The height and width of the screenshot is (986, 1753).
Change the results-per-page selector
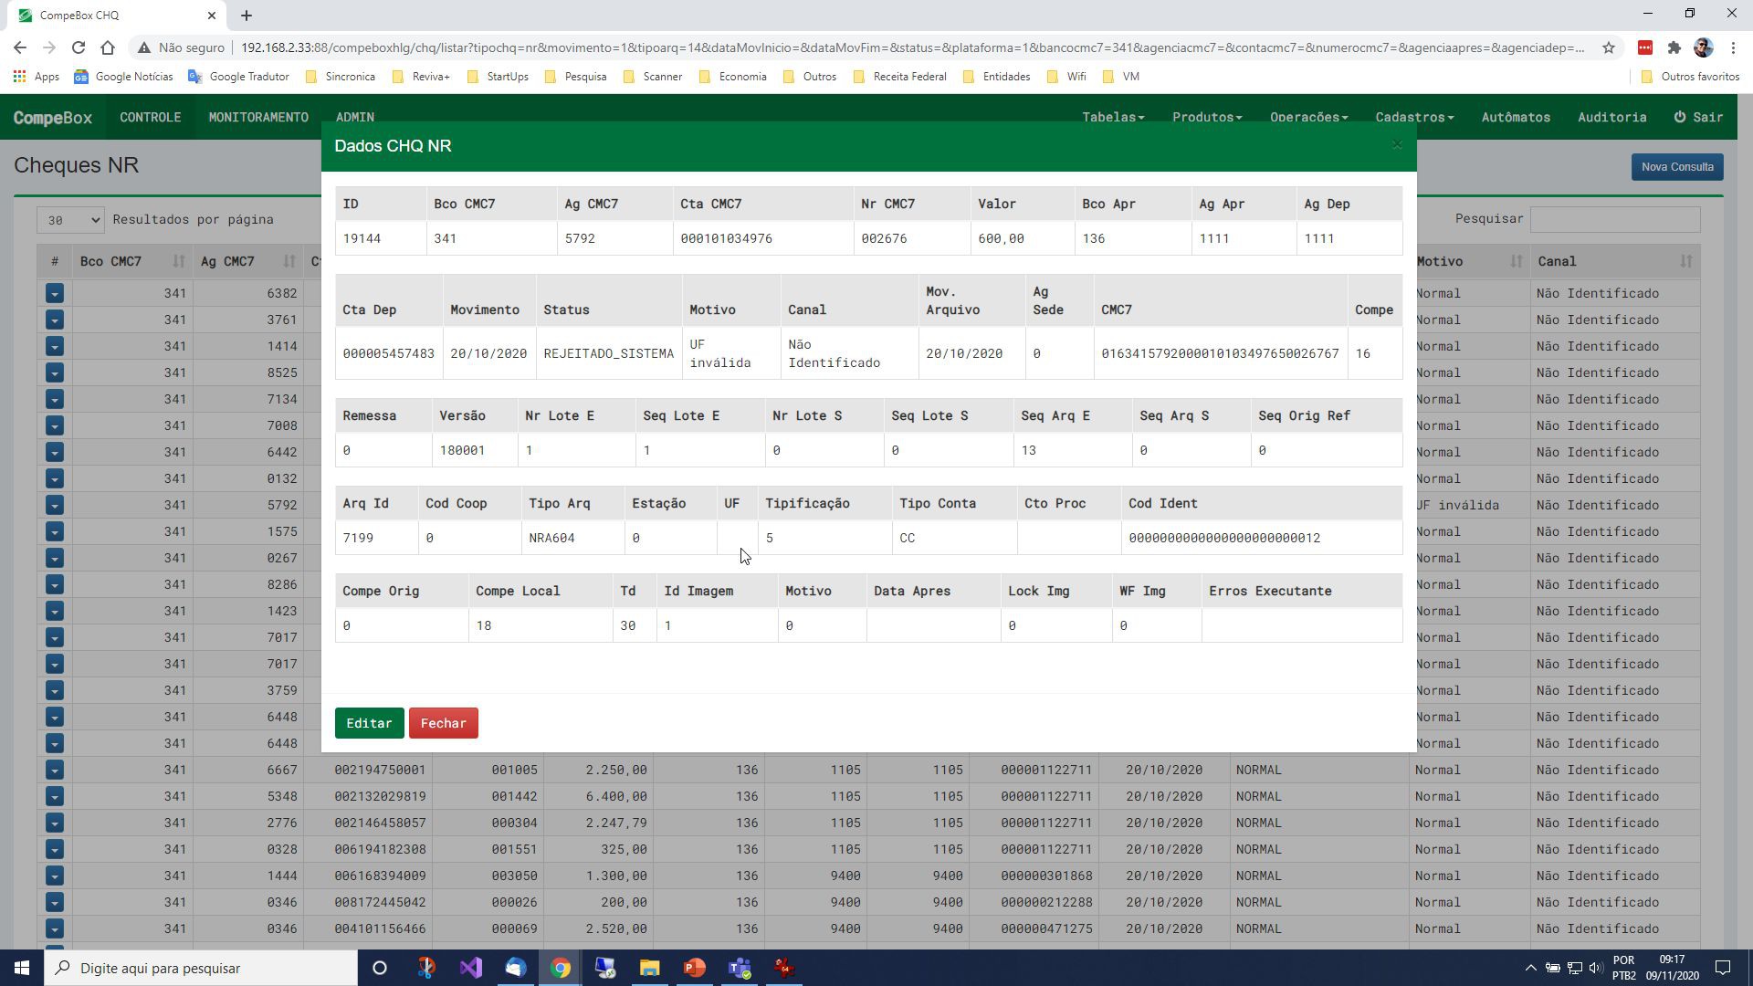(70, 220)
